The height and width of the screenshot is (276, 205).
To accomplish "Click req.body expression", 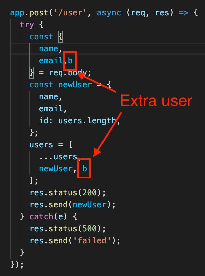I will [68, 73].
